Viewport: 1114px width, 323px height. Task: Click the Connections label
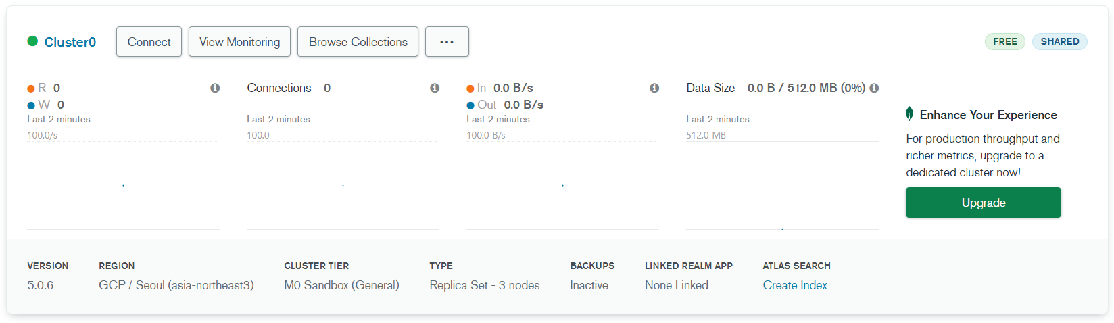tap(279, 88)
